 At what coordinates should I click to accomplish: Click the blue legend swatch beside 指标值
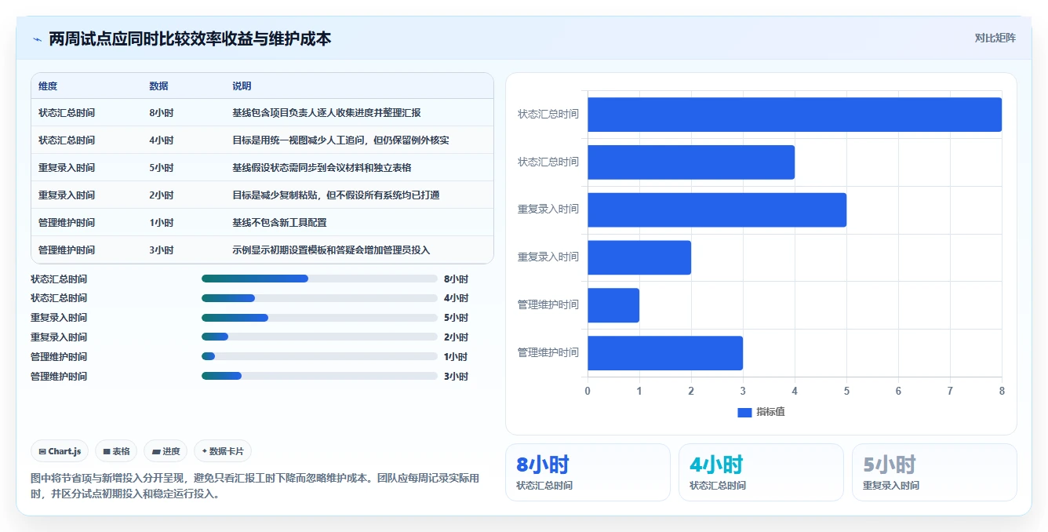point(744,413)
